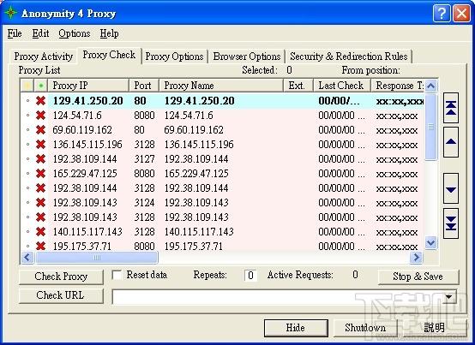Open the Options menu
The width and height of the screenshot is (475, 345).
(75, 33)
